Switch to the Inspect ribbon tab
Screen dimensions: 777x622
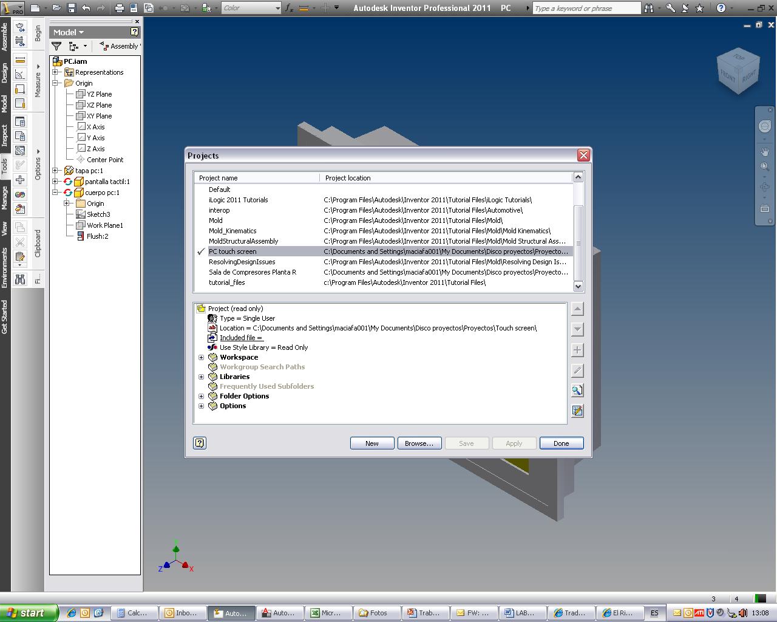click(5, 135)
